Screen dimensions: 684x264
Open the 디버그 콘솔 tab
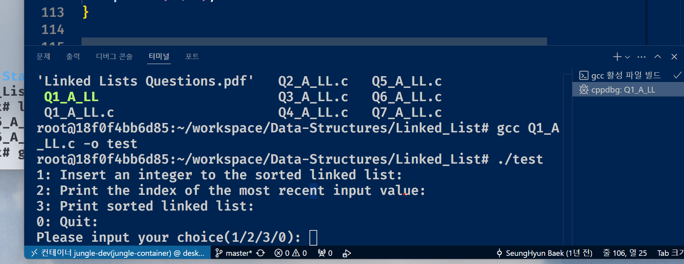[x=114, y=57]
